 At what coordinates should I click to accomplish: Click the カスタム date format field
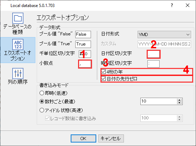pyautogui.click(x=164, y=44)
